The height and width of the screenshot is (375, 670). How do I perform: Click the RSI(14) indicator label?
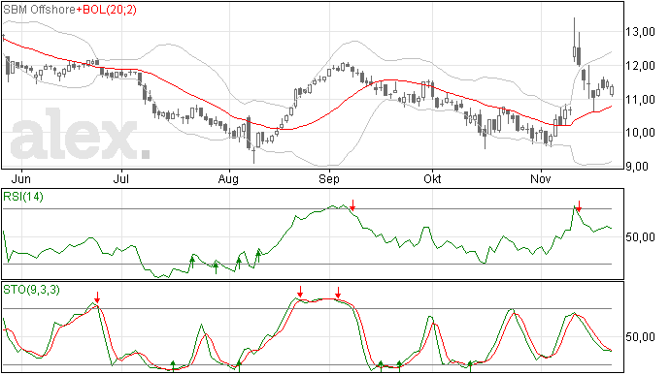[x=23, y=197]
